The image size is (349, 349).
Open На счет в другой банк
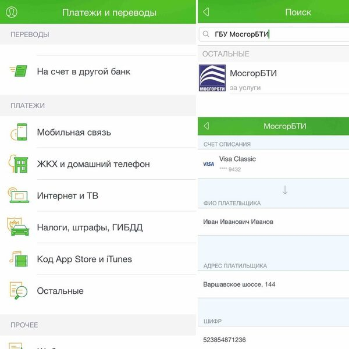(x=98, y=71)
